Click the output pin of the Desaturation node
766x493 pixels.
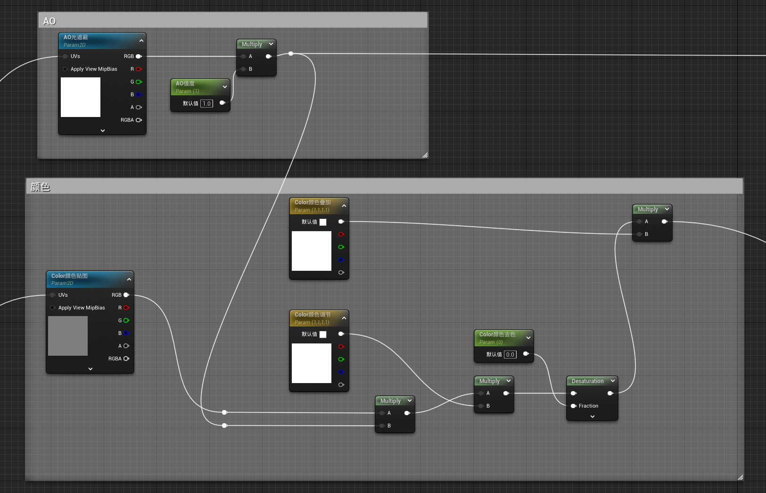pos(610,393)
